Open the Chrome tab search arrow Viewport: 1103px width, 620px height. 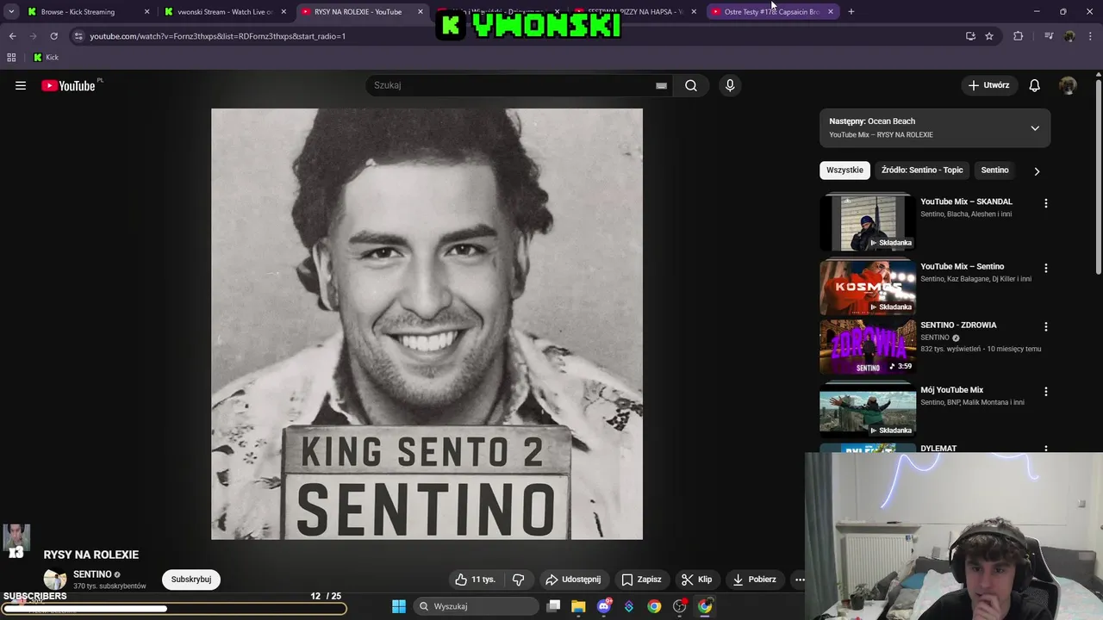(11, 12)
